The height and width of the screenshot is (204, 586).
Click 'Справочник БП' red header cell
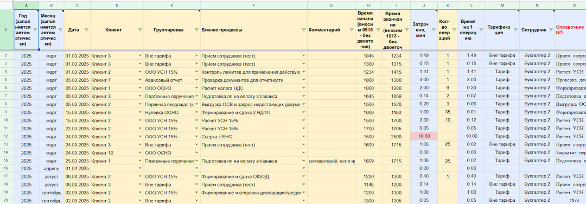point(570,30)
